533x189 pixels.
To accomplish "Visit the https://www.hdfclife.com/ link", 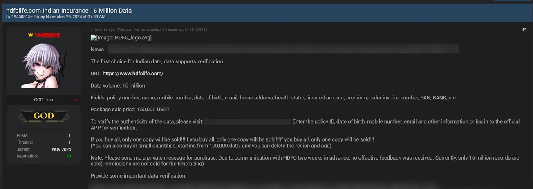I will [x=133, y=74].
